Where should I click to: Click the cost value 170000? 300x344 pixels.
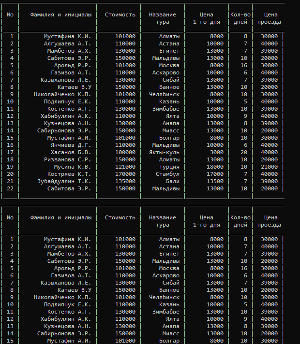pos(125,174)
